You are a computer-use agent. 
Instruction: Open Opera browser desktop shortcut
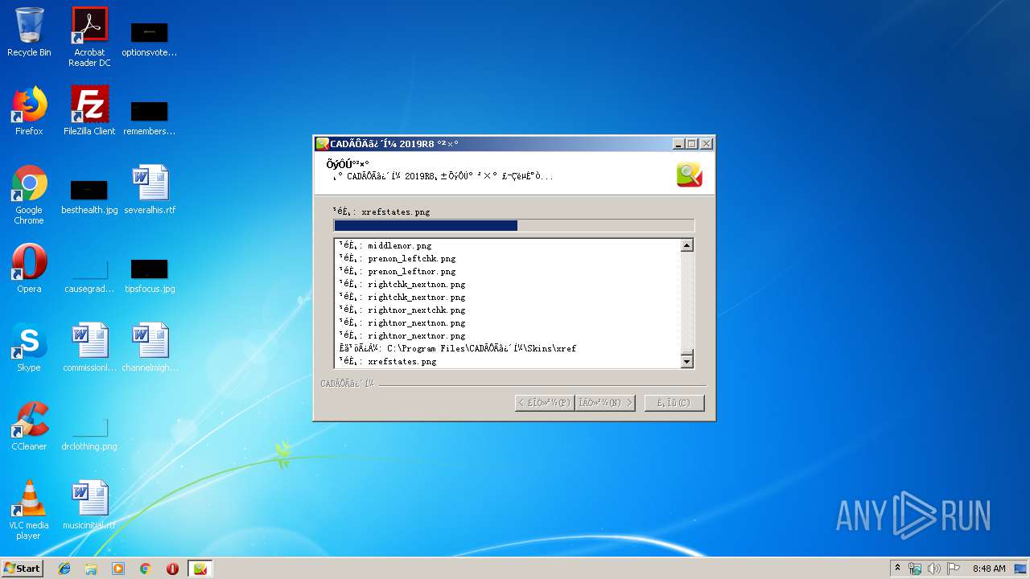pos(29,269)
